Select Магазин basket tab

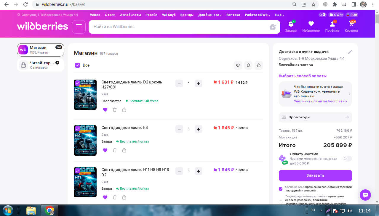(x=41, y=50)
